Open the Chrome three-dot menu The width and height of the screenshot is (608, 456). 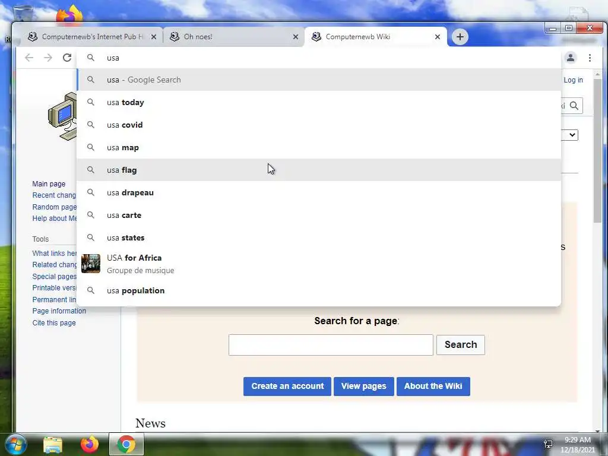click(590, 58)
